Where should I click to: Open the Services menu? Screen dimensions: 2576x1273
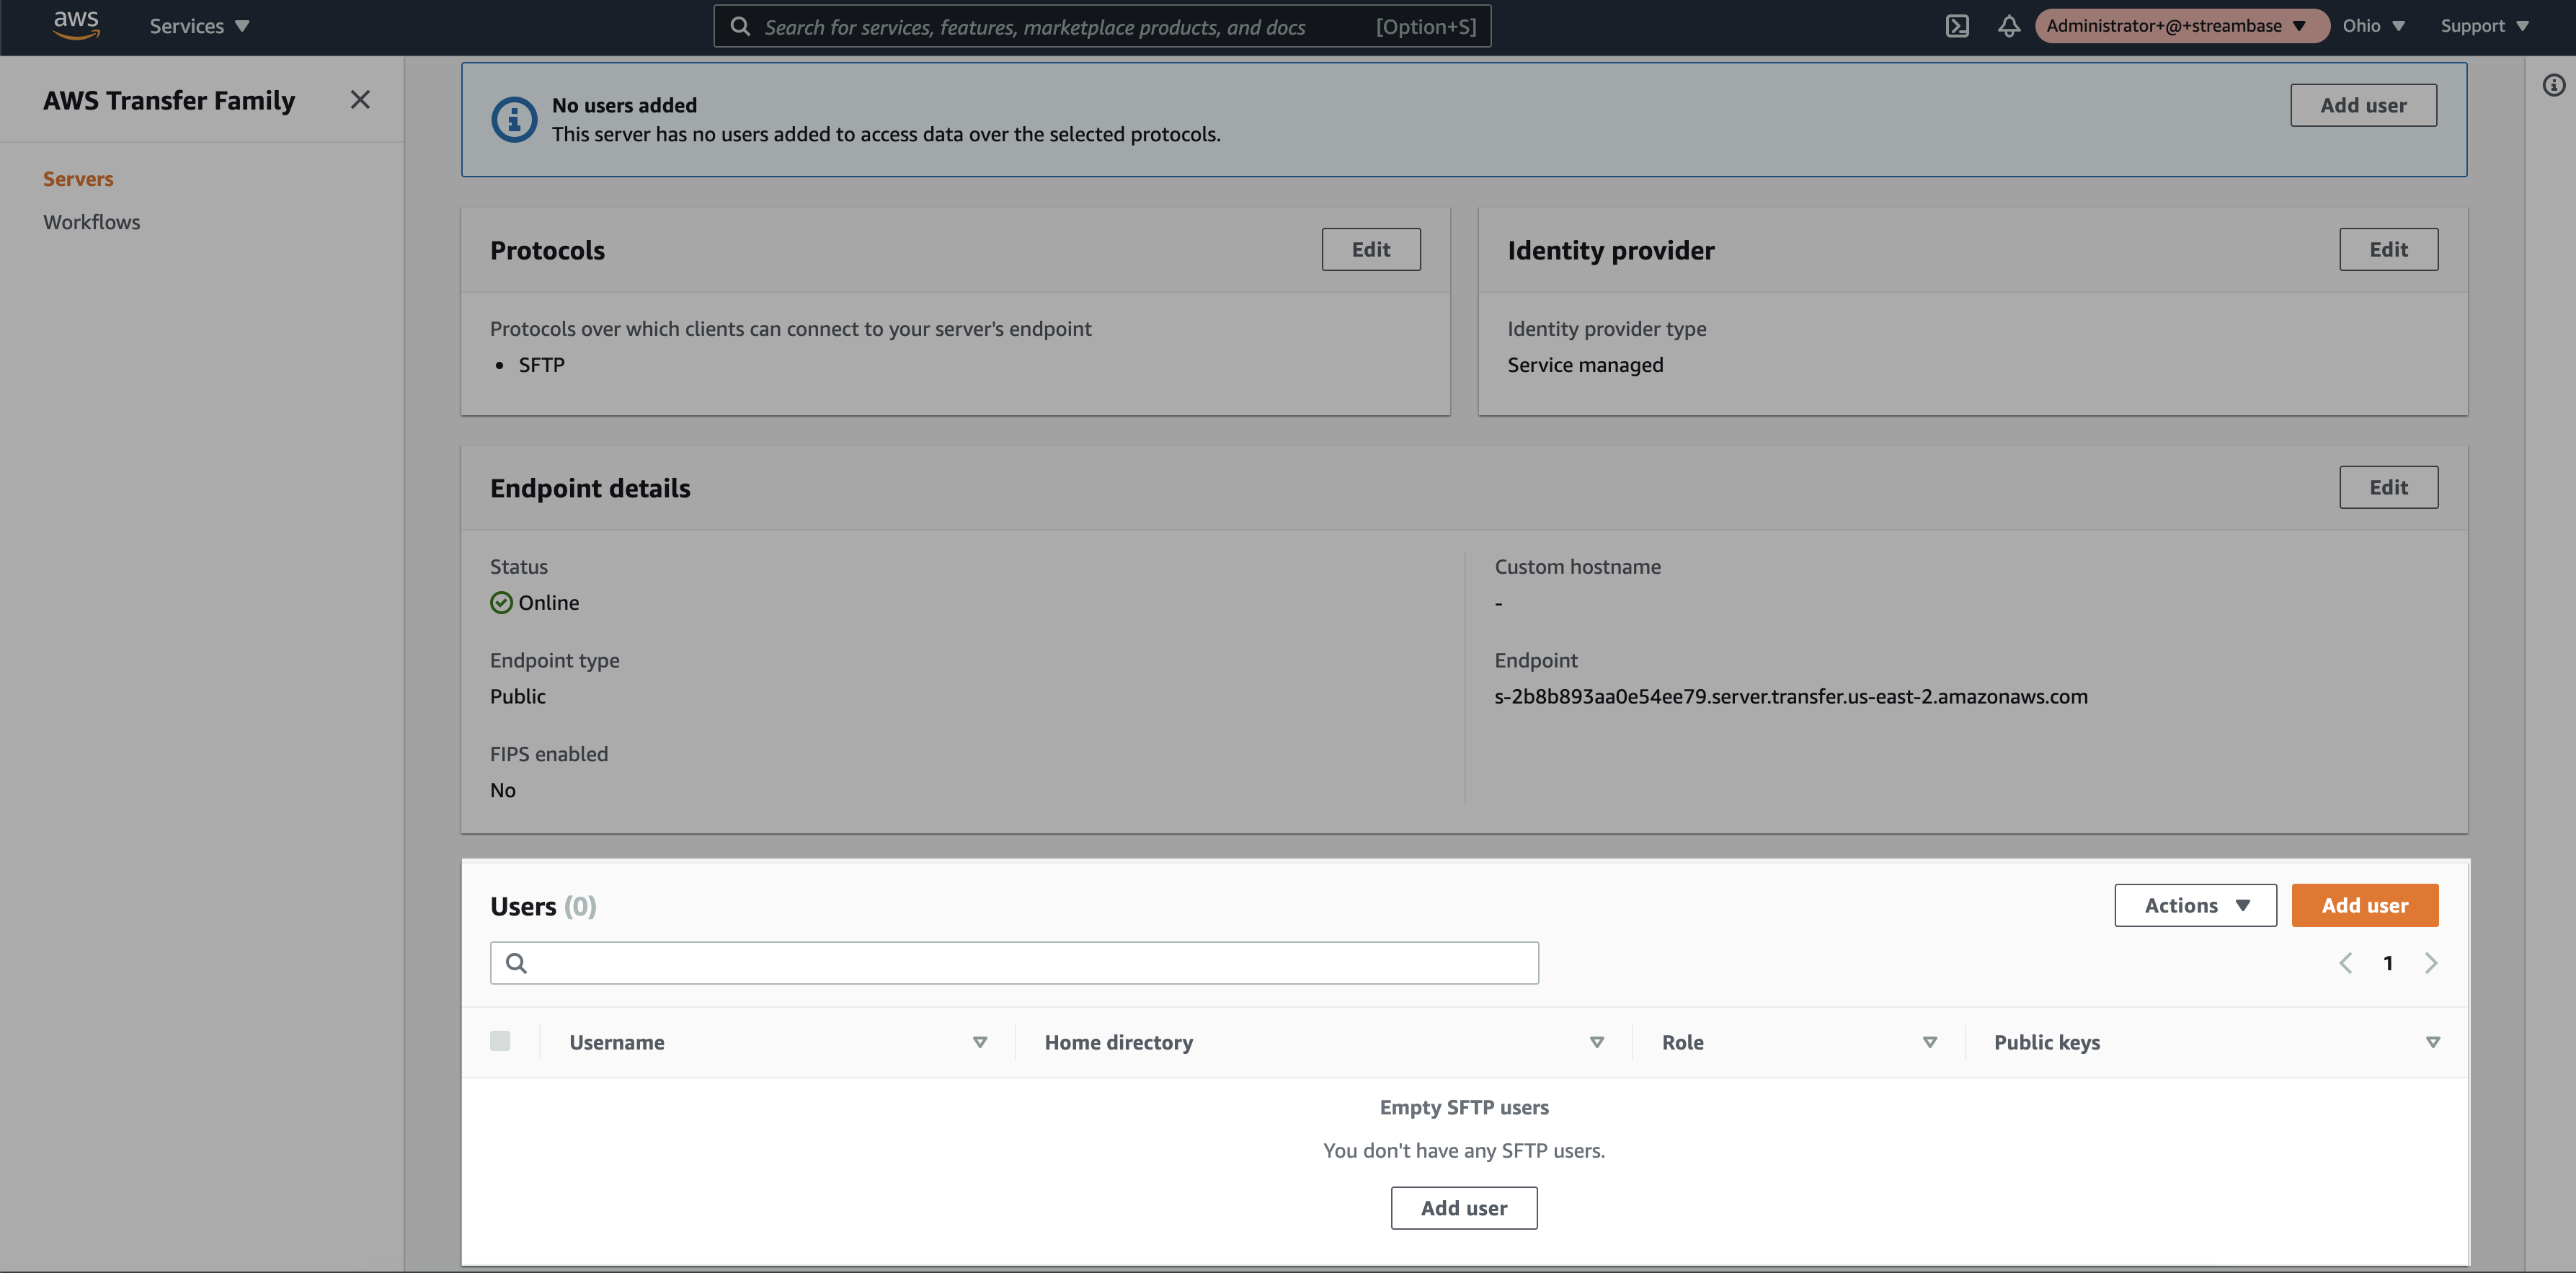tap(199, 26)
